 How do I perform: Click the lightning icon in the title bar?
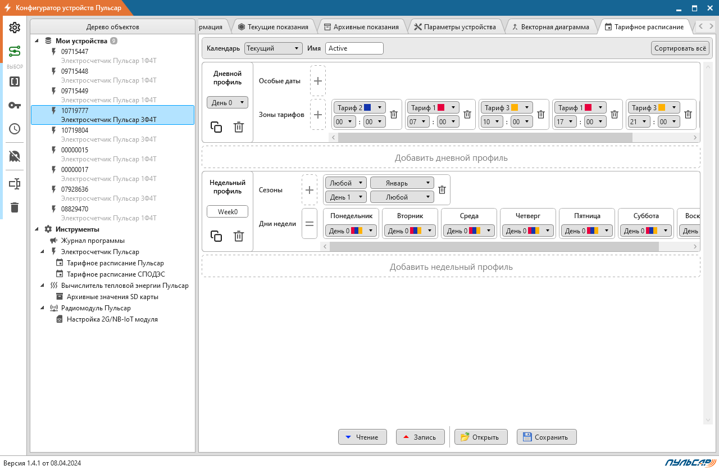[8, 8]
